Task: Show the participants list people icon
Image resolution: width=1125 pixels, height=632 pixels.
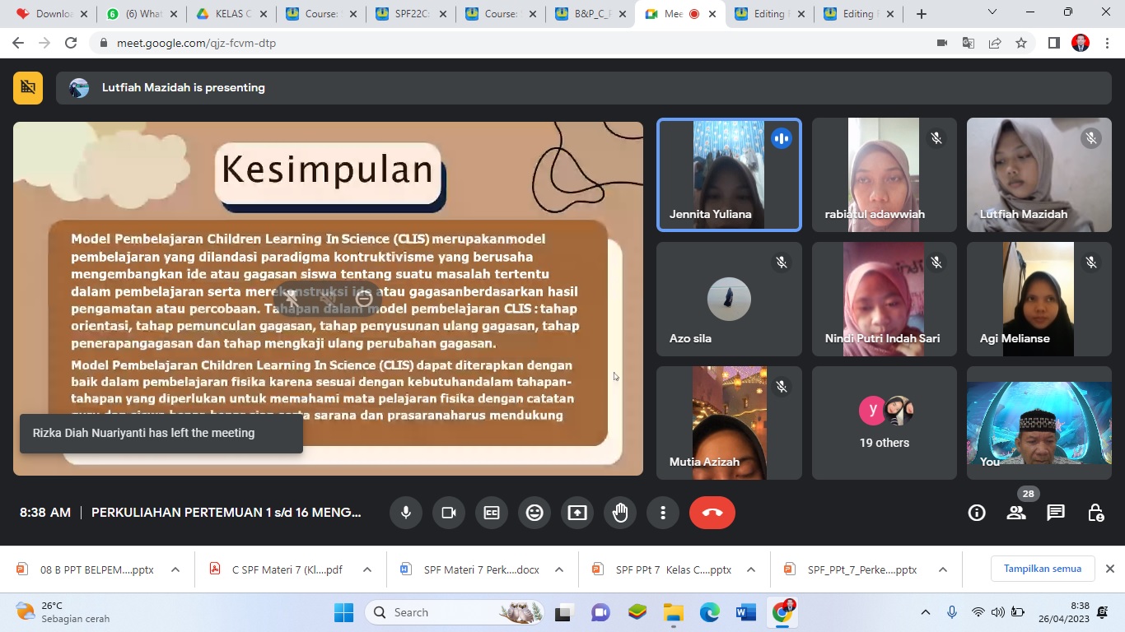Action: pos(1016,513)
